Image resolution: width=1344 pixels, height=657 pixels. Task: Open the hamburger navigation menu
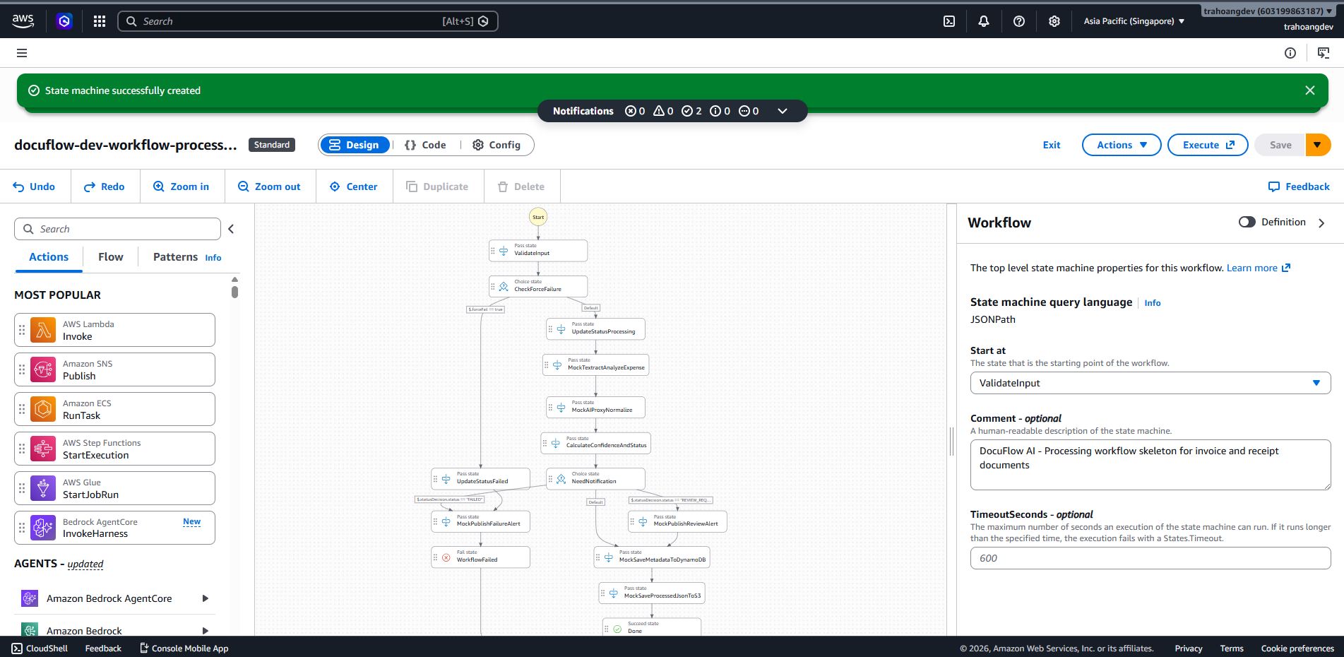[x=22, y=53]
